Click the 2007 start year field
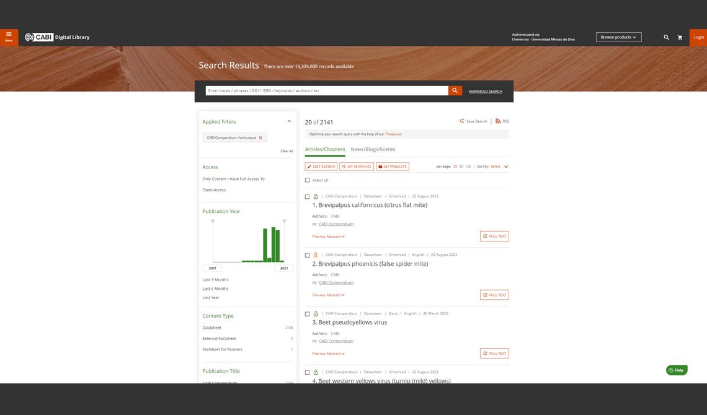Viewport: 707px width, 415px height. tap(212, 268)
